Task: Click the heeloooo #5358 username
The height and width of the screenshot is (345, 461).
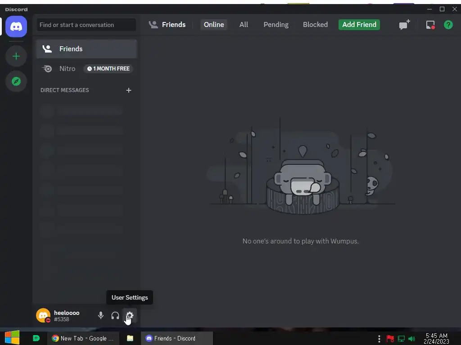Action: pos(67,316)
